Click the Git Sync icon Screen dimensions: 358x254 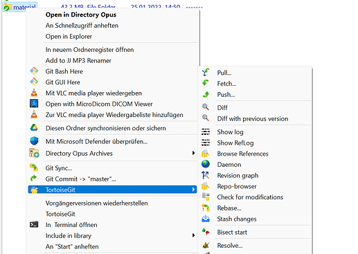tap(34, 167)
